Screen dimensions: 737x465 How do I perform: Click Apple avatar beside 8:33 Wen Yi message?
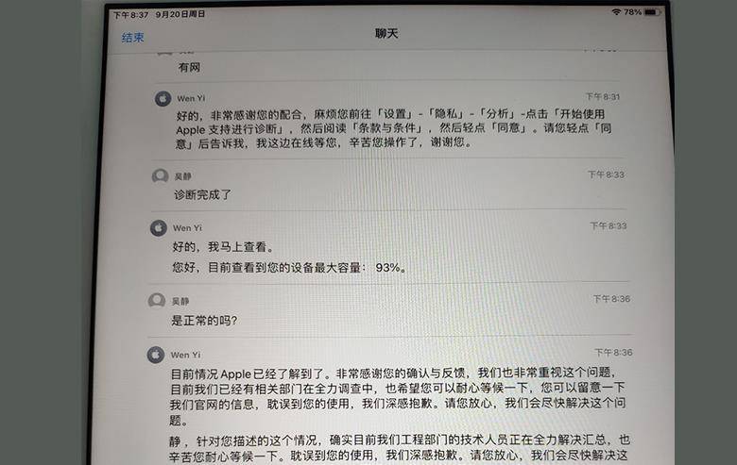point(159,228)
